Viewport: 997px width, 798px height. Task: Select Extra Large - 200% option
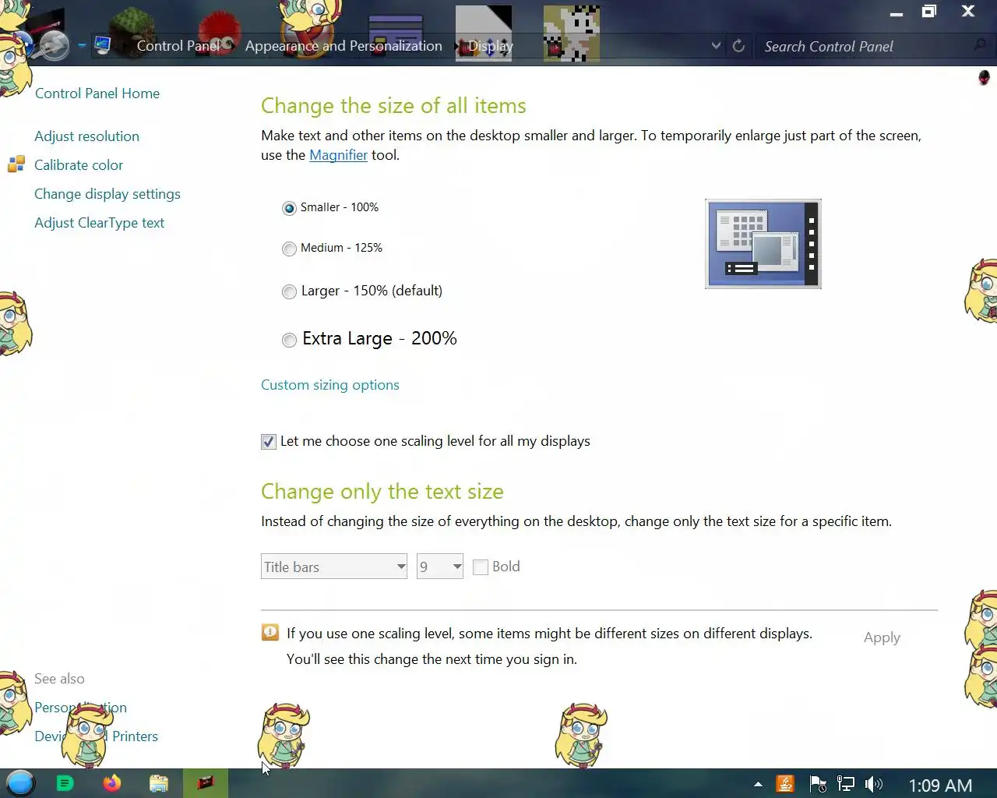289,340
